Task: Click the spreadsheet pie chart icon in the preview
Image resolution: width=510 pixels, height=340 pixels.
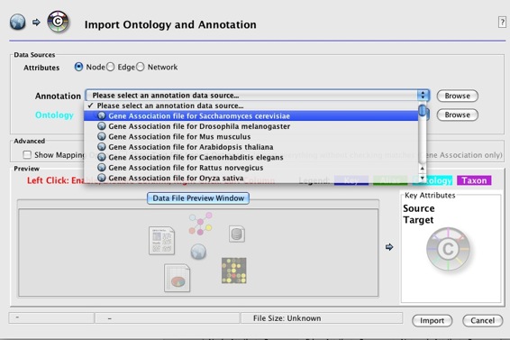Action: 178,278
